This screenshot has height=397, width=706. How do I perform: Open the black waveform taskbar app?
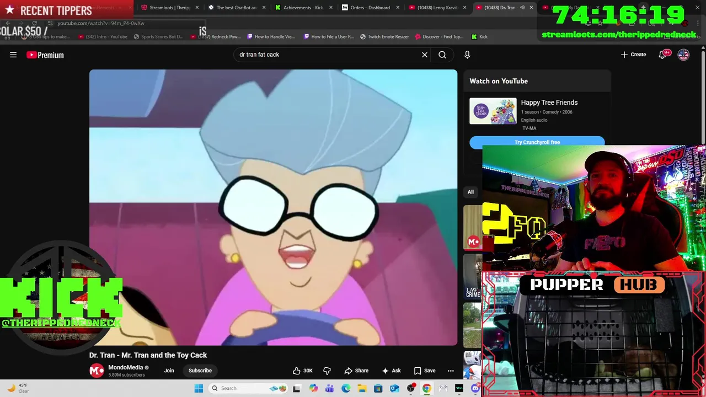(x=459, y=388)
